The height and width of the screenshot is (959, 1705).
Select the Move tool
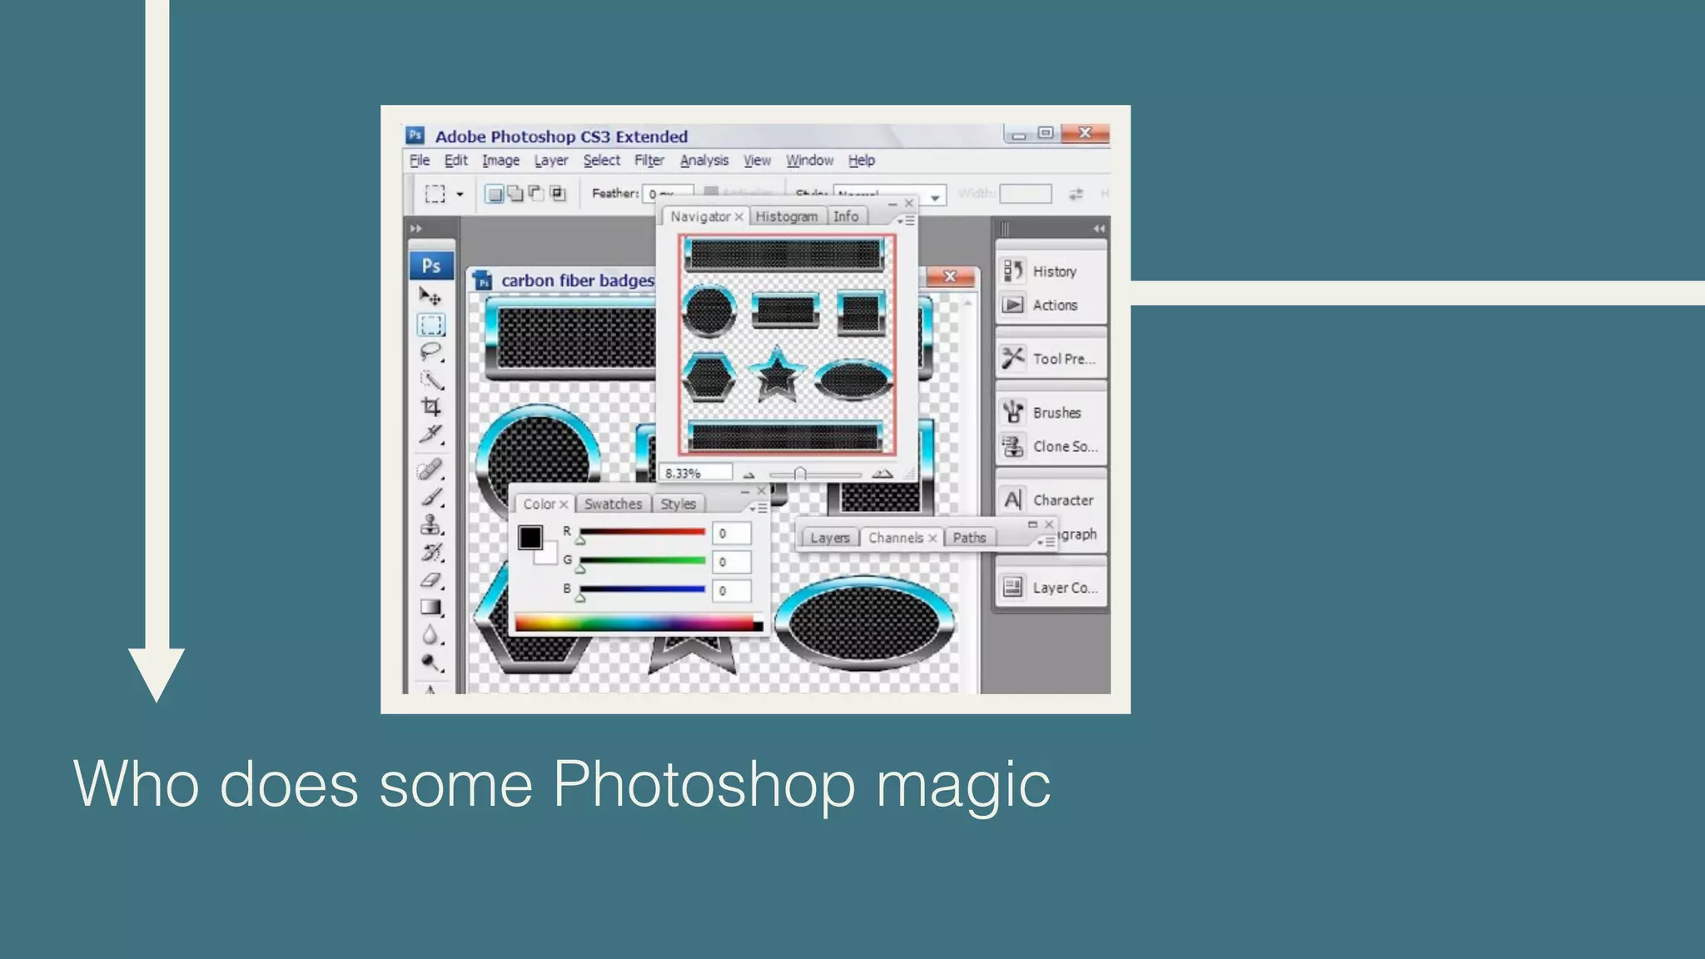tap(430, 296)
